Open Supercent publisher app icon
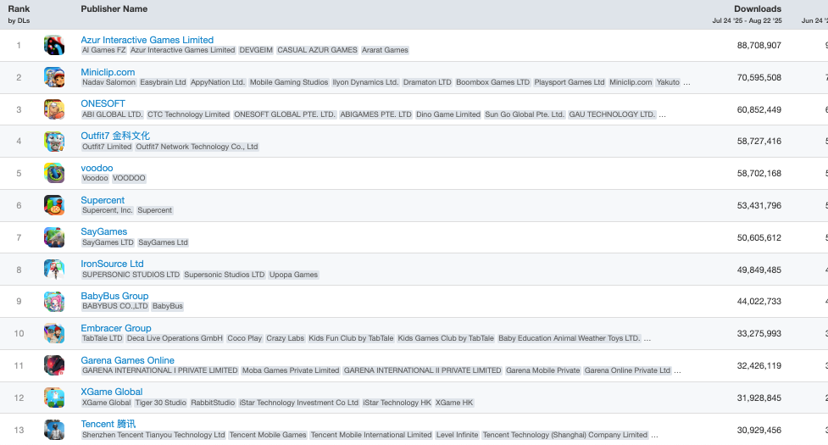 pos(54,205)
